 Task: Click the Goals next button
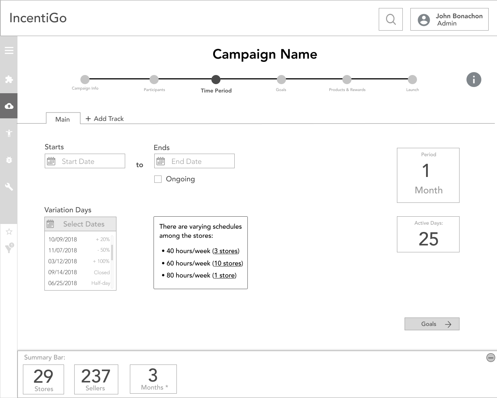432,324
